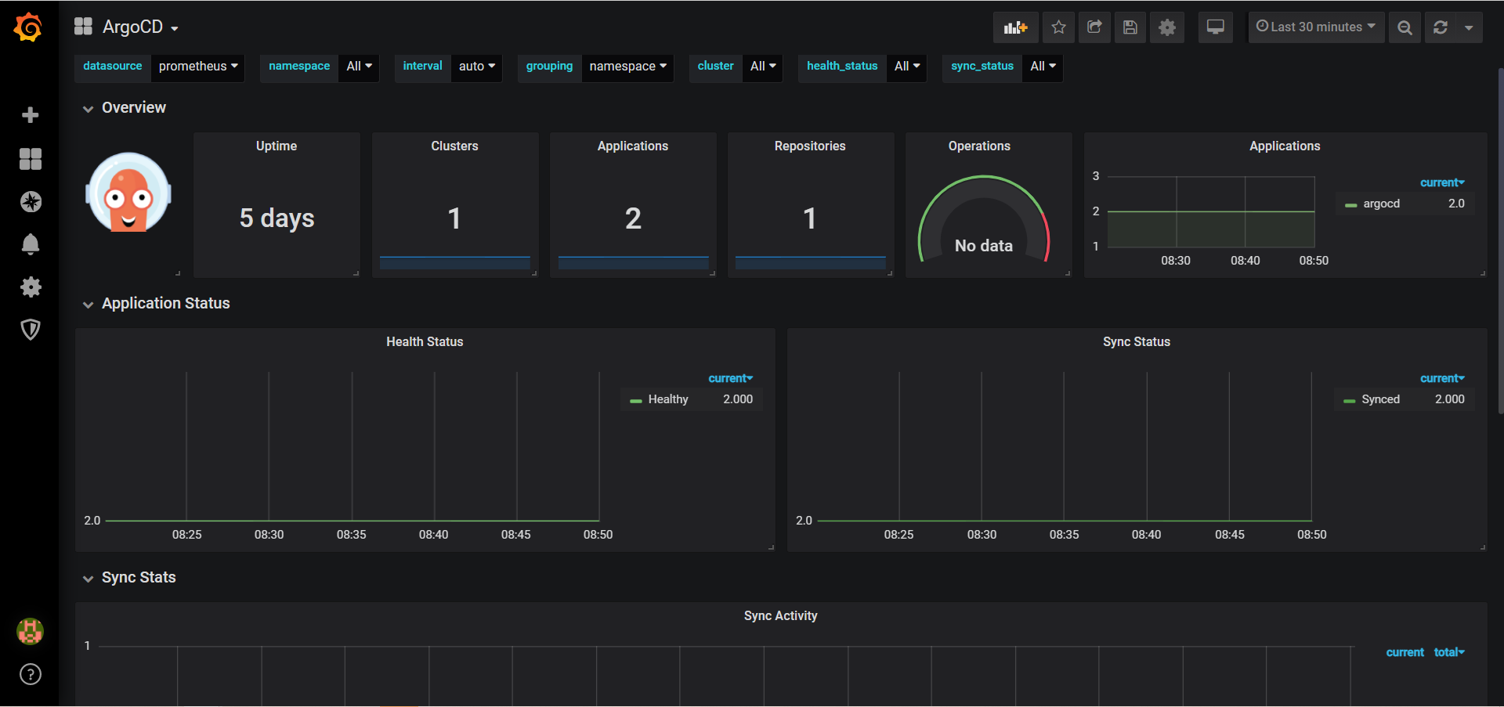Open the Repositories panel title menu
Viewport: 1504px width, 707px height.
click(x=810, y=146)
